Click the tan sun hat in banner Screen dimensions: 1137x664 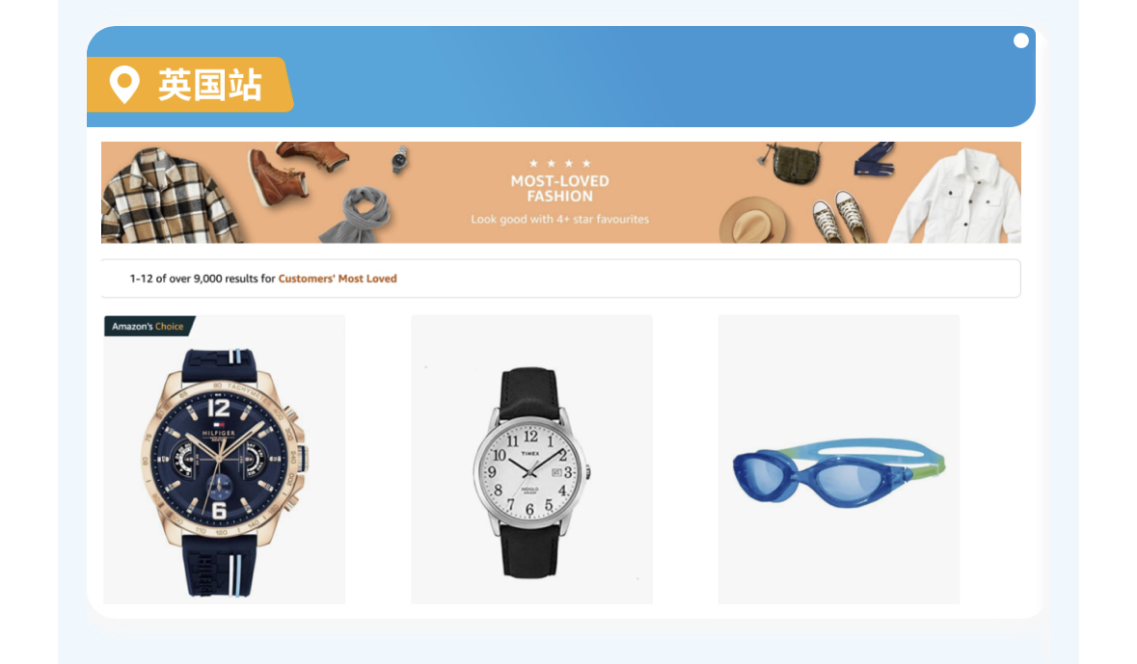pos(752,220)
